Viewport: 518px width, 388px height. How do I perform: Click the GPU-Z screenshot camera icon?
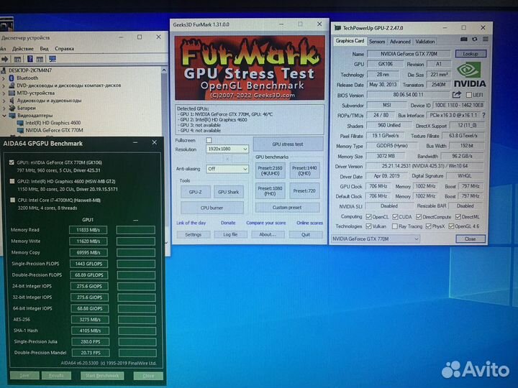(464, 40)
